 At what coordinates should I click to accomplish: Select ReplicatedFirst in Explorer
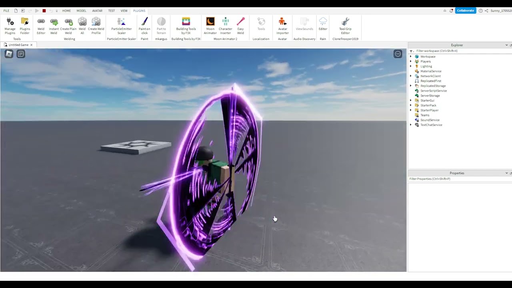click(431, 81)
